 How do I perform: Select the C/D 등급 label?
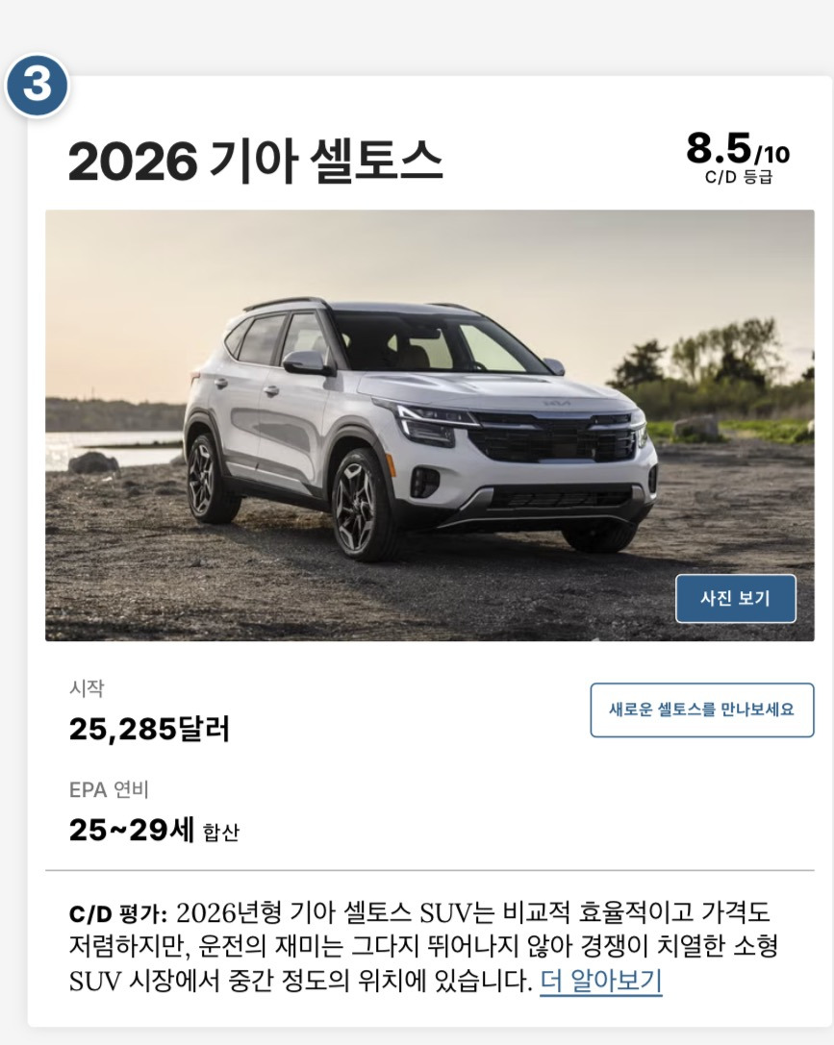pos(739,177)
